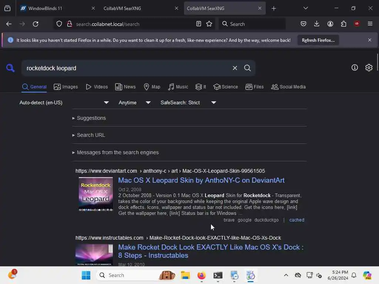Open the SearXNG about info icon
This screenshot has height=284, width=379.
[355, 68]
